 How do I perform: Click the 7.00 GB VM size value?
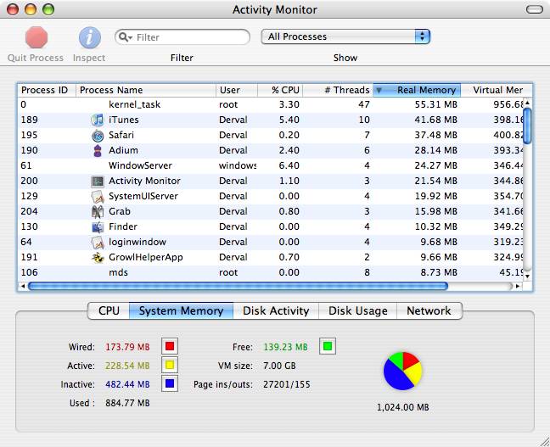click(279, 366)
